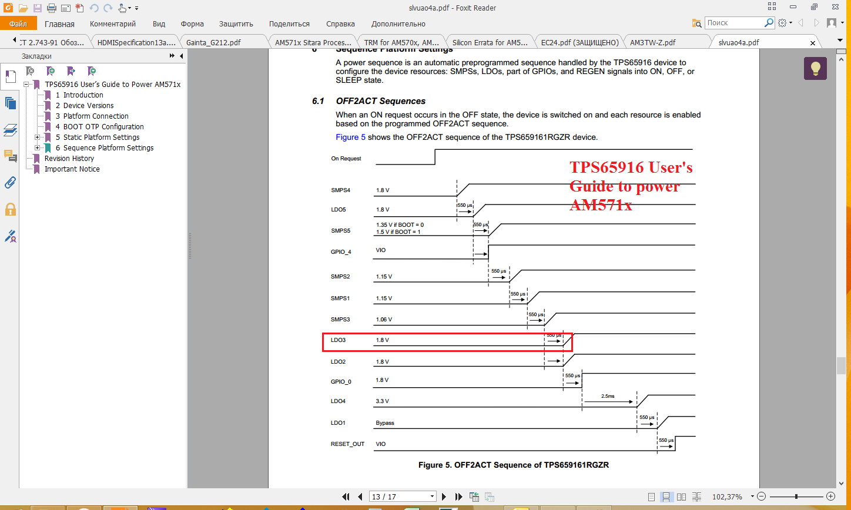Screen dimensions: 851x510
Task: Open the Layers panel icon in sidebar
Action: [10, 130]
